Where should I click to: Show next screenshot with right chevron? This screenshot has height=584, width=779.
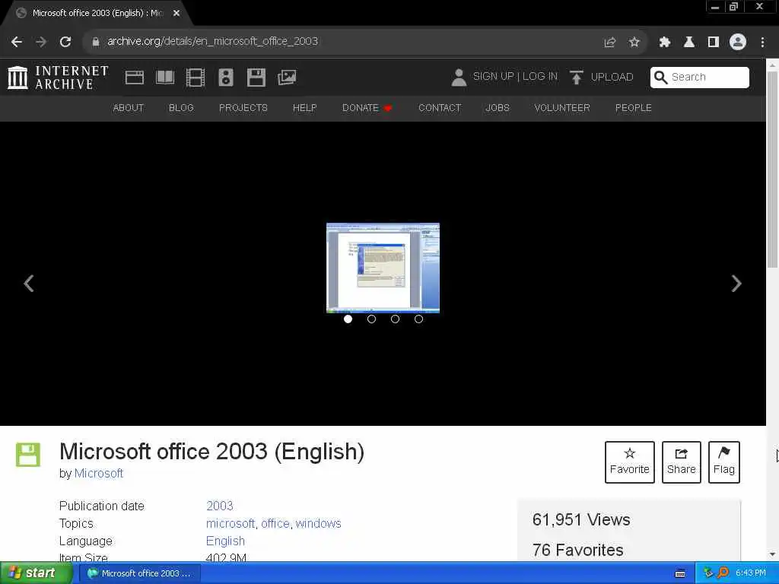coord(736,284)
